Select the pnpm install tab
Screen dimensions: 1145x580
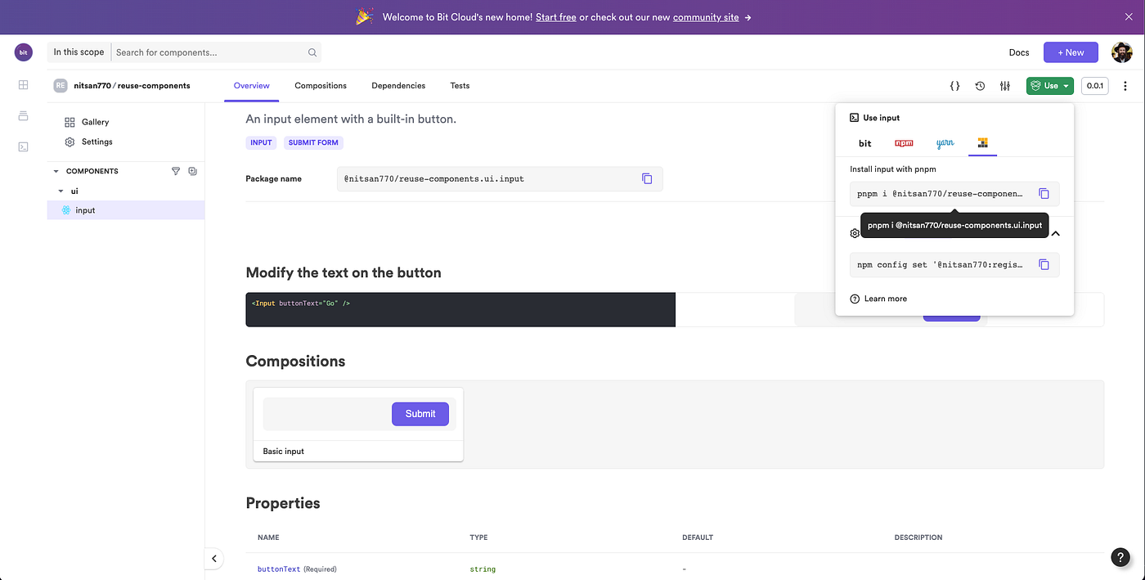tap(982, 143)
